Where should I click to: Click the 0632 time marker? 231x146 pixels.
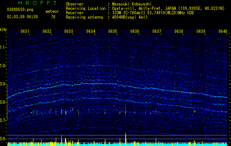tap(47, 31)
